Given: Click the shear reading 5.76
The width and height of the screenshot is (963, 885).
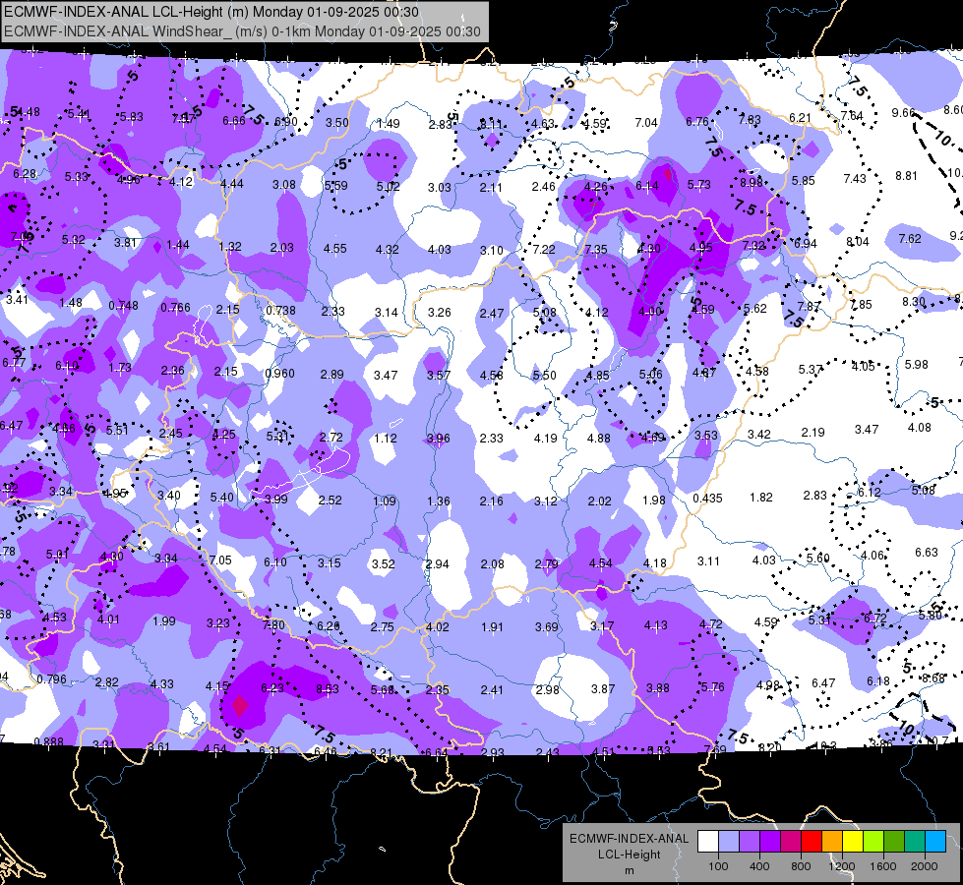Looking at the screenshot, I should pos(712,686).
